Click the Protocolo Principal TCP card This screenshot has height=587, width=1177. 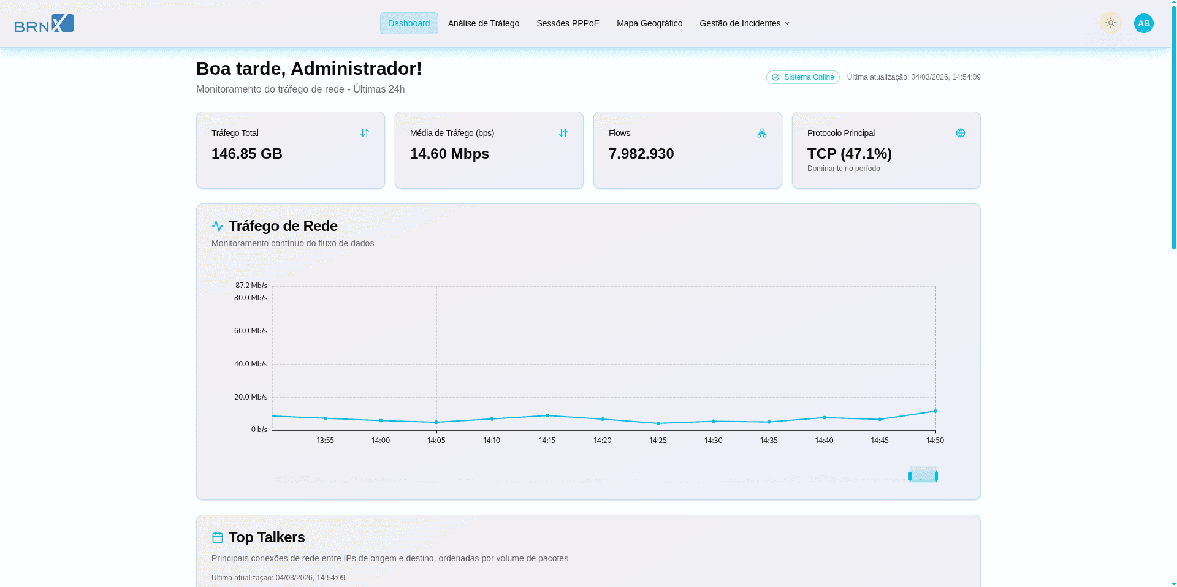tap(886, 150)
